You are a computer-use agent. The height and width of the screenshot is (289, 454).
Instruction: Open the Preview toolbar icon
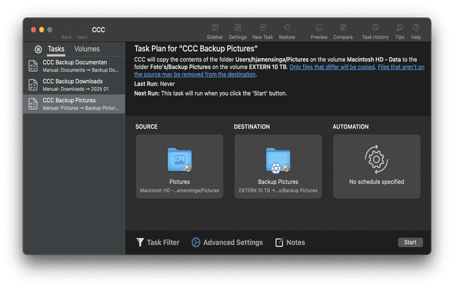(x=319, y=28)
